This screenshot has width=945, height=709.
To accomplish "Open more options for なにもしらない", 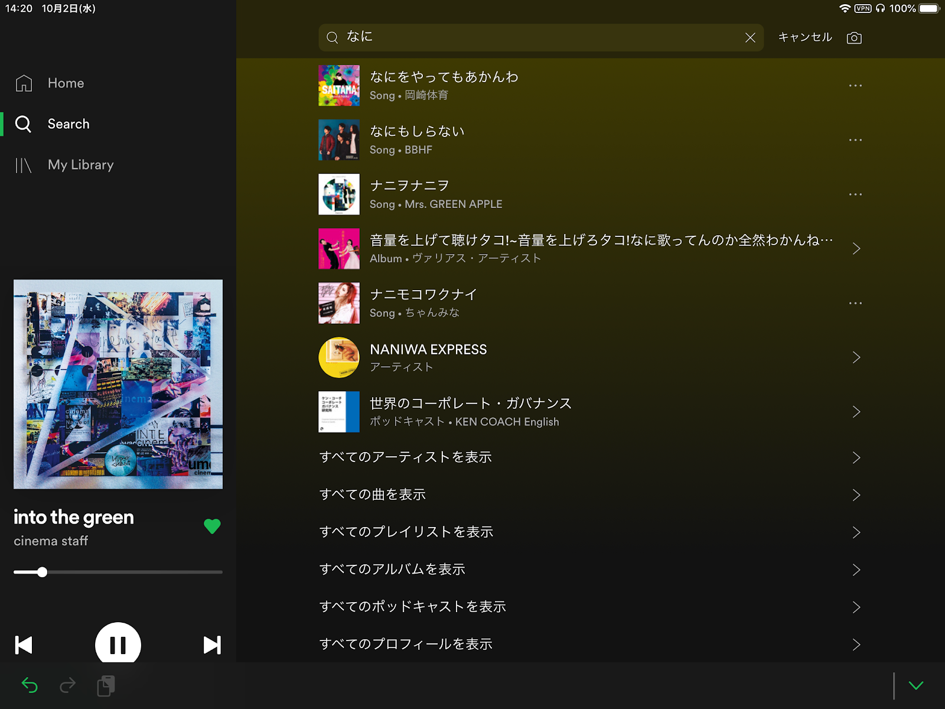I will pyautogui.click(x=855, y=140).
